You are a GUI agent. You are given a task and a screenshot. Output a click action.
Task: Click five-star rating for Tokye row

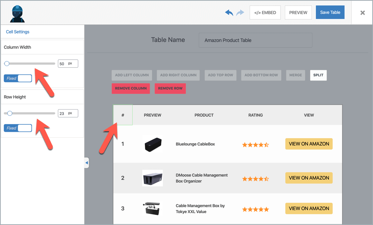256,209
